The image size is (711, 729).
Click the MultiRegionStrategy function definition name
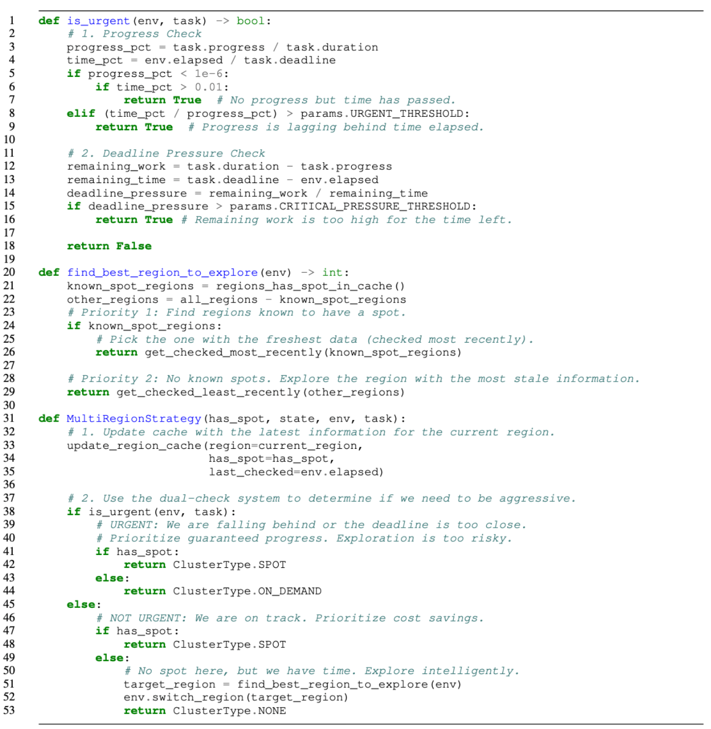[x=134, y=419]
